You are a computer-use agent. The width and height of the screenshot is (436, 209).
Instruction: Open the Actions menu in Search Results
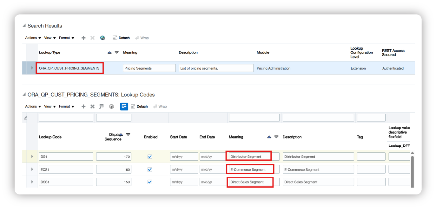pos(31,38)
